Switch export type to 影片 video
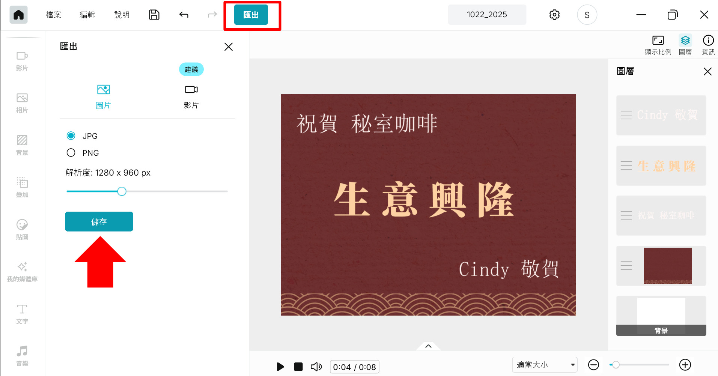The image size is (718, 376). pos(191,96)
